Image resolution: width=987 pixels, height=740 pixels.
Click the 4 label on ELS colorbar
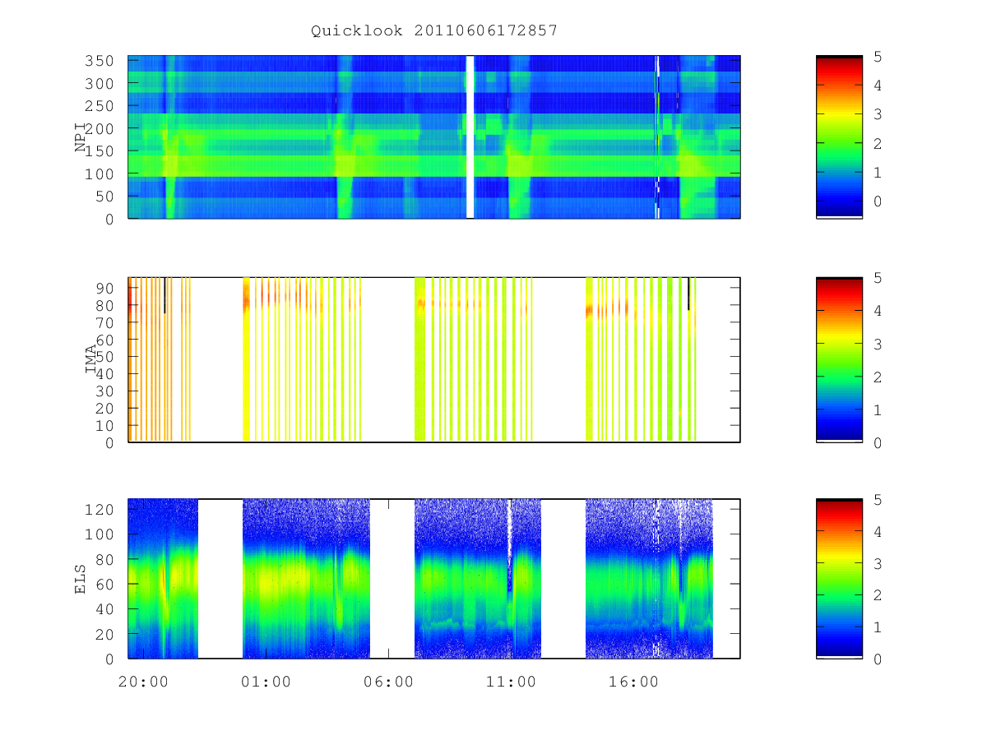878,531
